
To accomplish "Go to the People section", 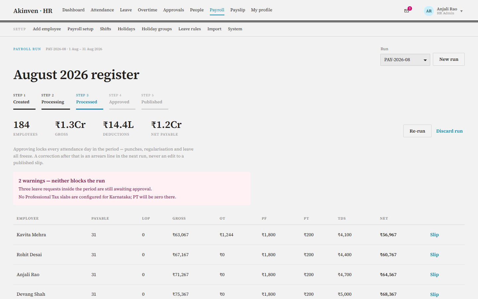I will [x=197, y=10].
